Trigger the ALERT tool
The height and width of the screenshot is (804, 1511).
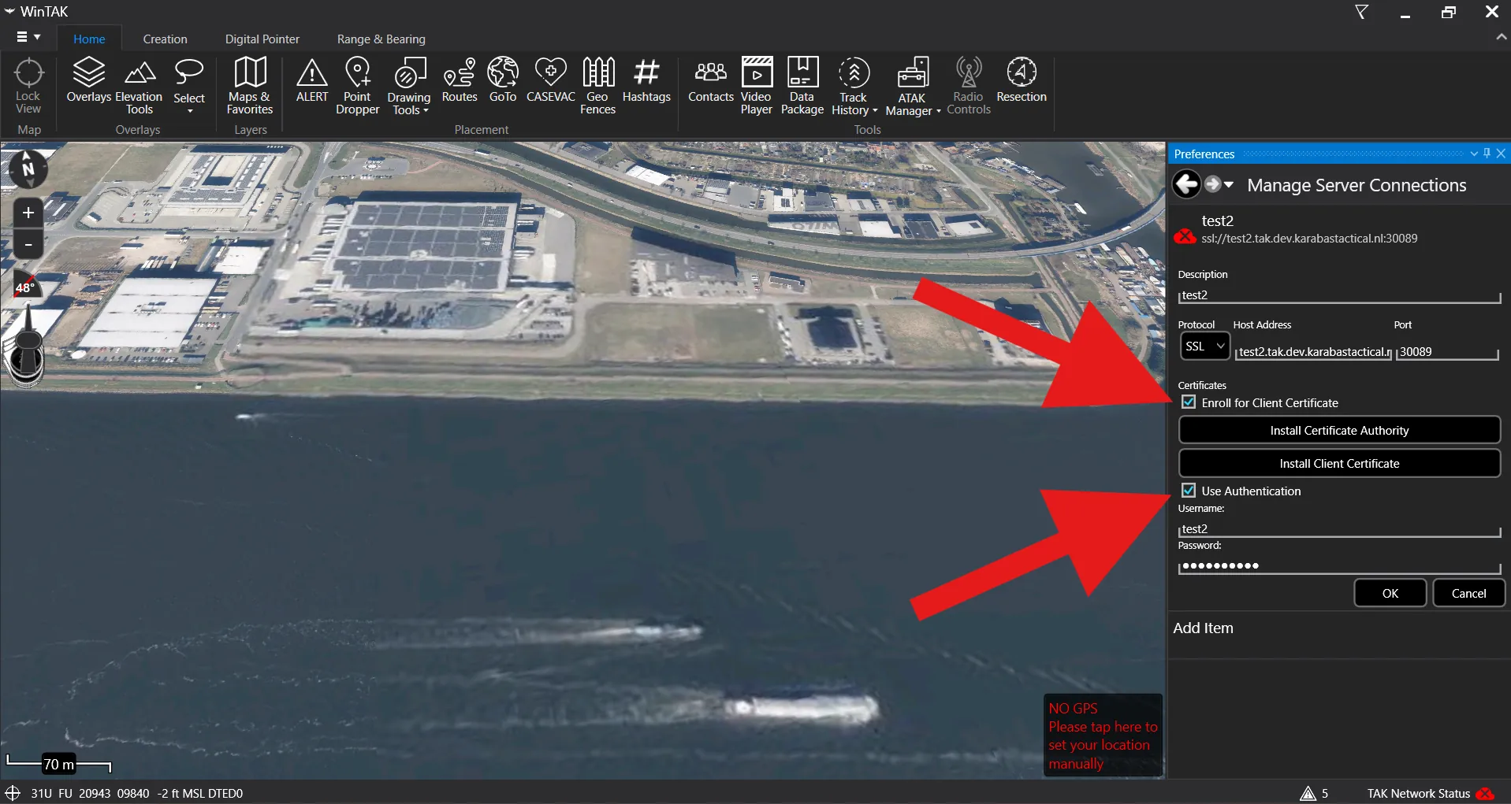coord(312,80)
